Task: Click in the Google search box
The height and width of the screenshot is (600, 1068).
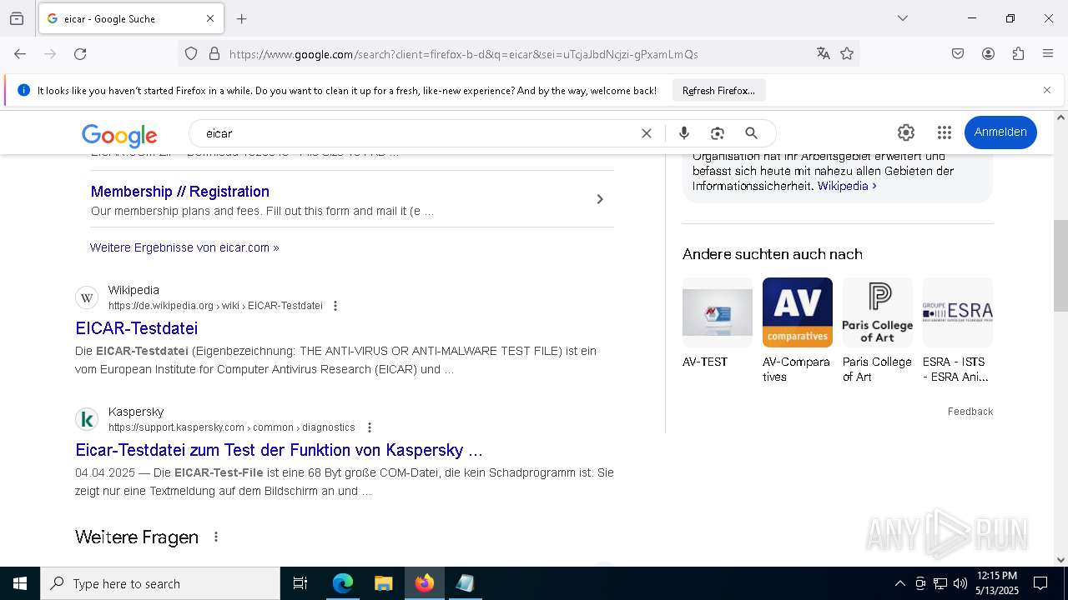Action: pos(417,133)
